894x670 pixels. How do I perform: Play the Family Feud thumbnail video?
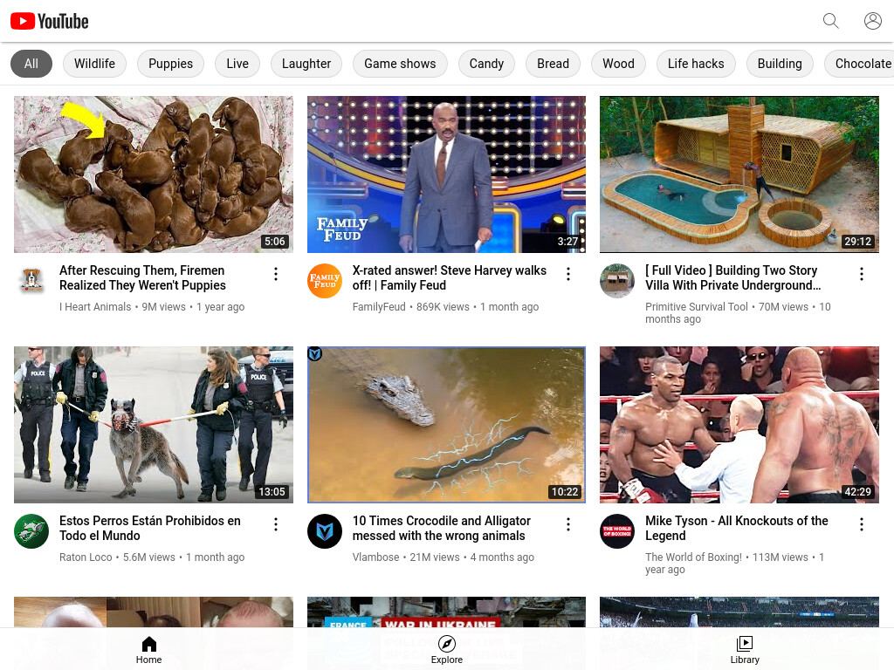pyautogui.click(x=446, y=174)
